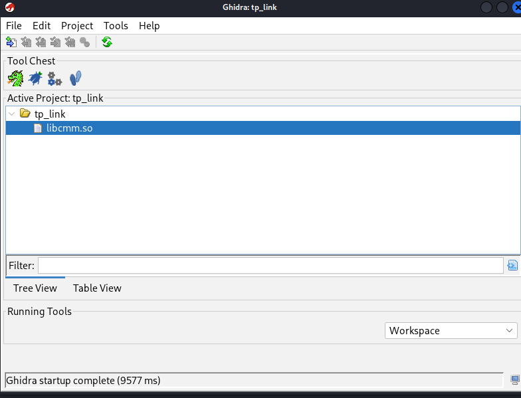Image resolution: width=521 pixels, height=398 pixels.
Task: Launch the Version Tracking footprints tool
Action: 76,78
